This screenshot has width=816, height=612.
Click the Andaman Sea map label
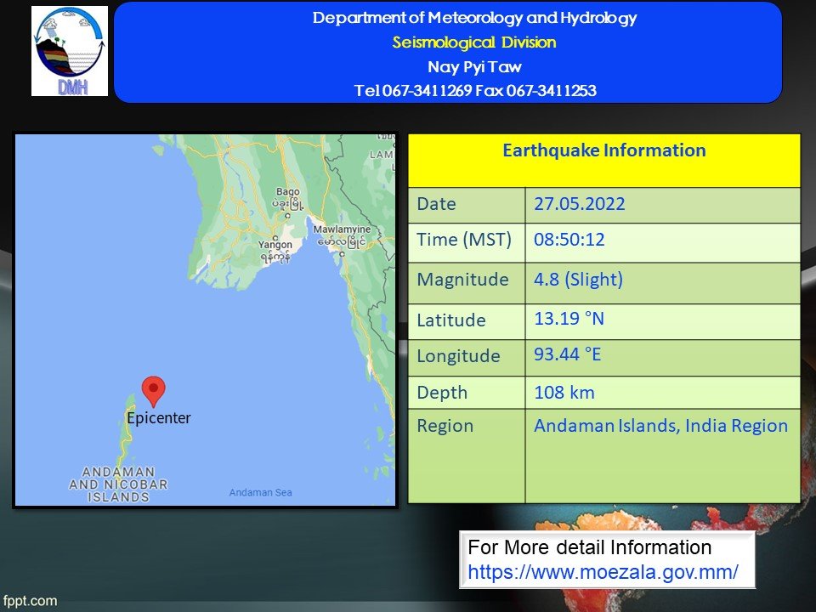point(261,493)
